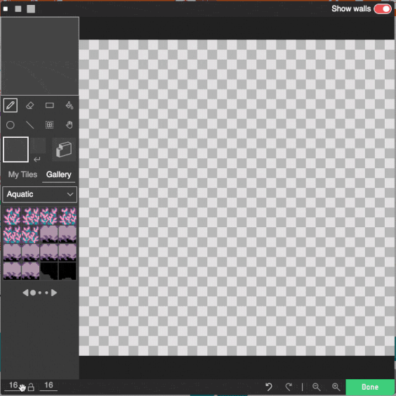
Task: Select the Eraser tool
Action: click(29, 106)
